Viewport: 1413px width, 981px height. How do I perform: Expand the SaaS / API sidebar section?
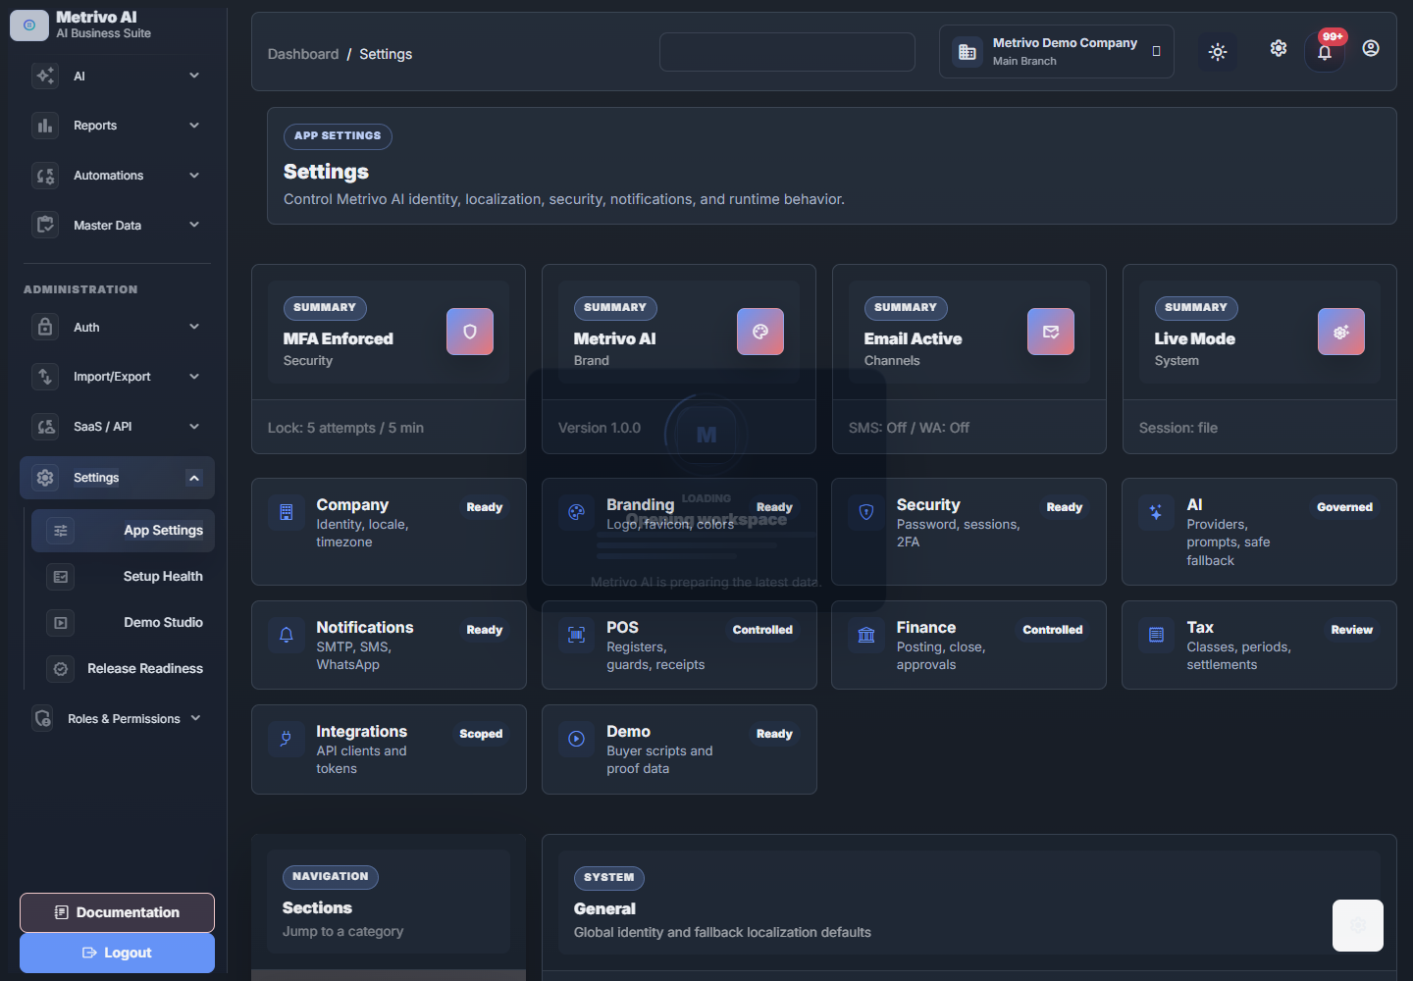[118, 427]
